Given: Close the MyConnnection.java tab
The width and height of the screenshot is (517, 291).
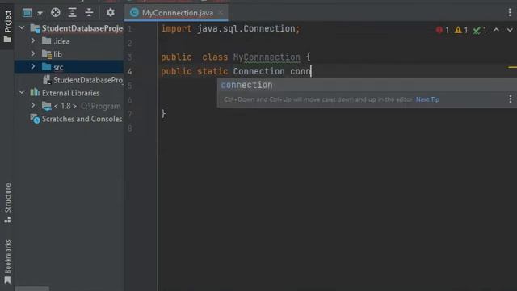Looking at the screenshot, I should (221, 13).
